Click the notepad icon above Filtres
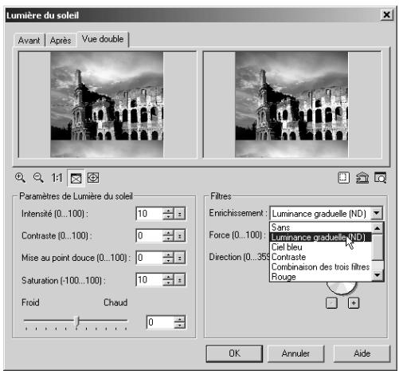 coord(343,178)
